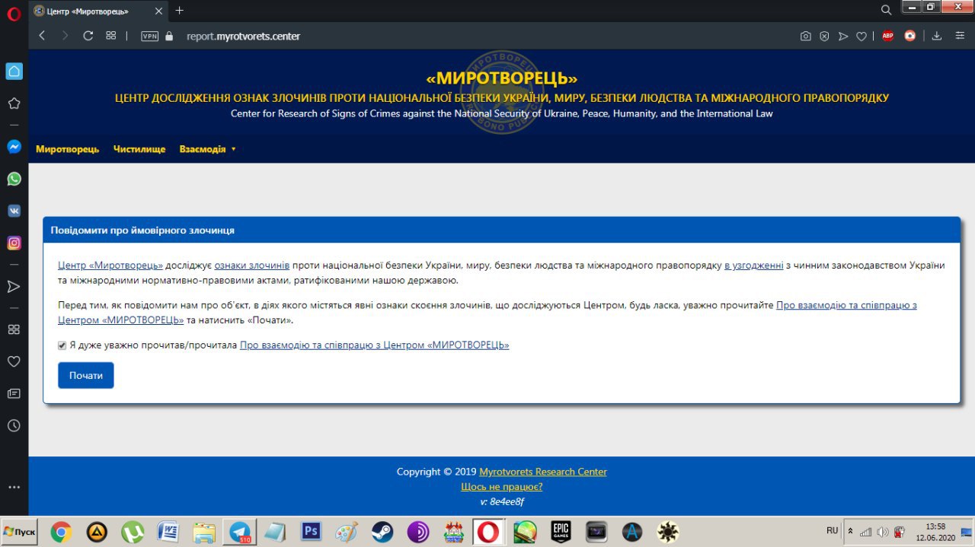Switch RU keyboard language indicator
The image size is (975, 547).
(832, 530)
